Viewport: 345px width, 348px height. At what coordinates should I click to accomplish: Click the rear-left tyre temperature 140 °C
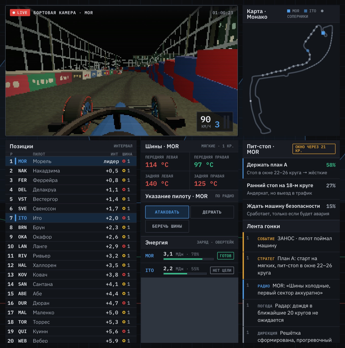pyautogui.click(x=157, y=184)
